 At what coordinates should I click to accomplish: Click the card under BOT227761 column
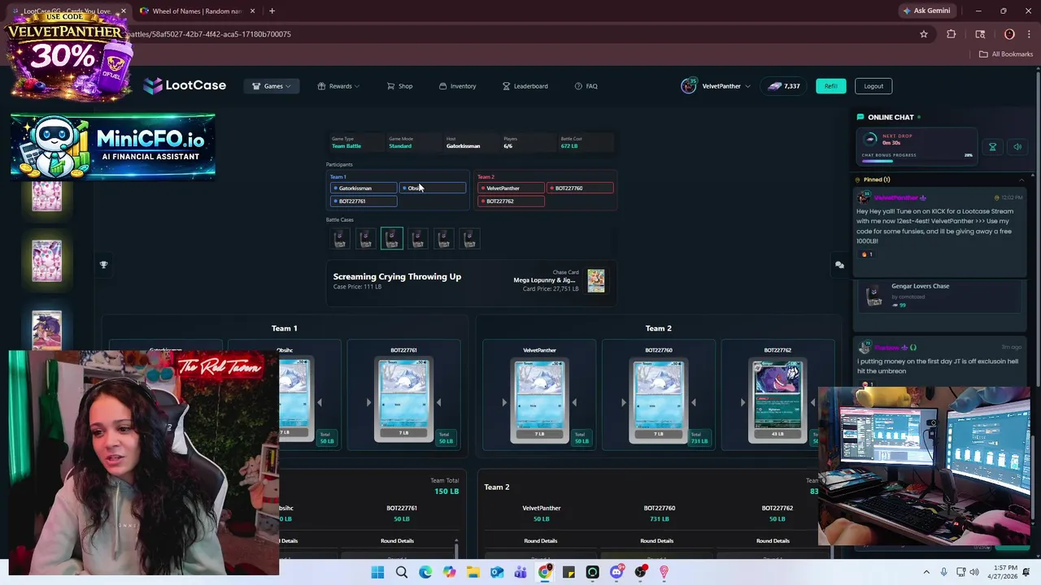[x=403, y=401]
